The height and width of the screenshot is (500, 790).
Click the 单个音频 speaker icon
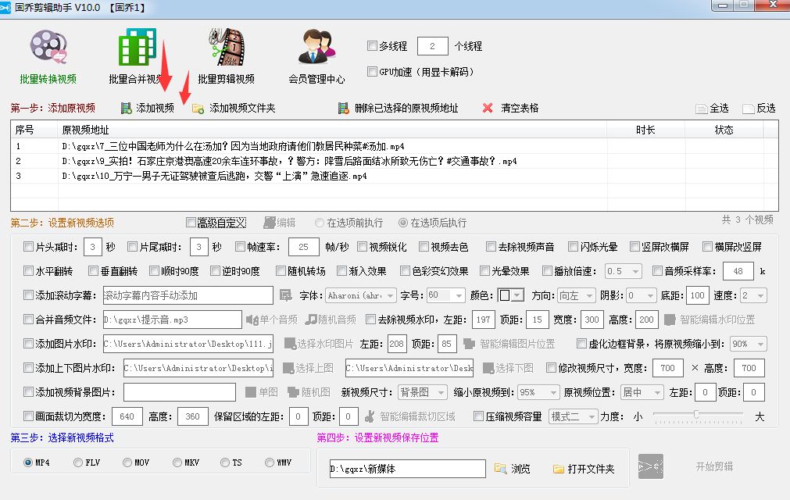(x=252, y=320)
